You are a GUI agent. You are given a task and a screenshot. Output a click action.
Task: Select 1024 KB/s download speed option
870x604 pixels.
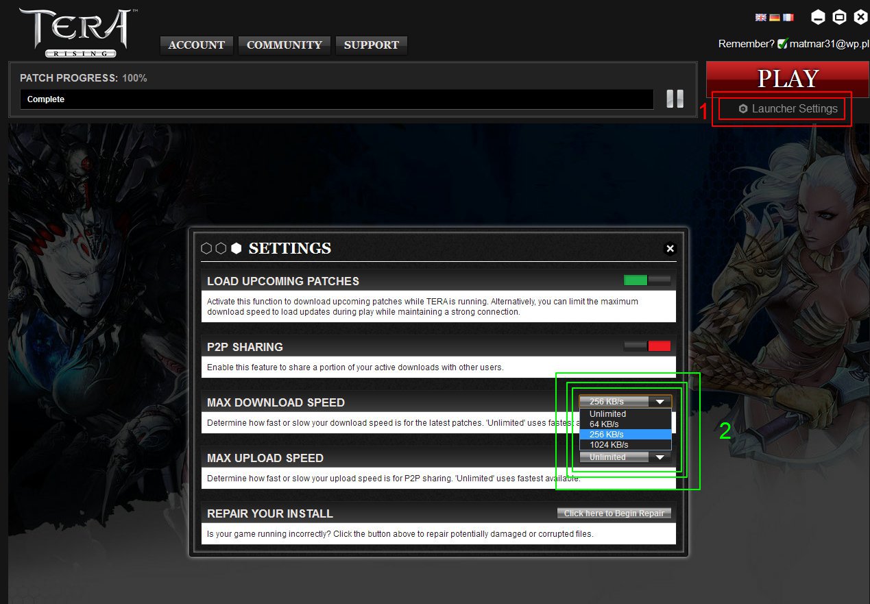pos(625,445)
